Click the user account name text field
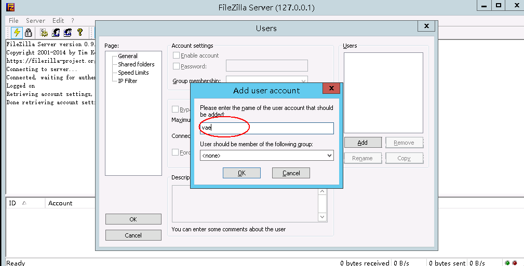The image size is (524, 266). point(266,128)
